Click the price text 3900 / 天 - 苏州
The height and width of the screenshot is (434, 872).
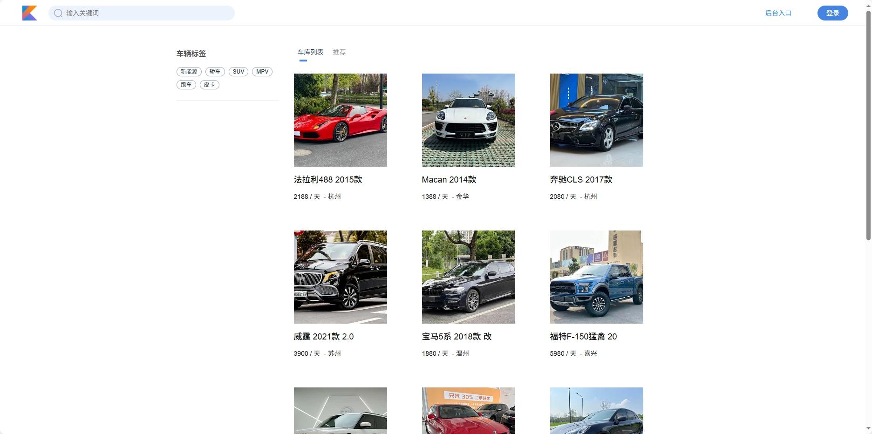pyautogui.click(x=317, y=353)
